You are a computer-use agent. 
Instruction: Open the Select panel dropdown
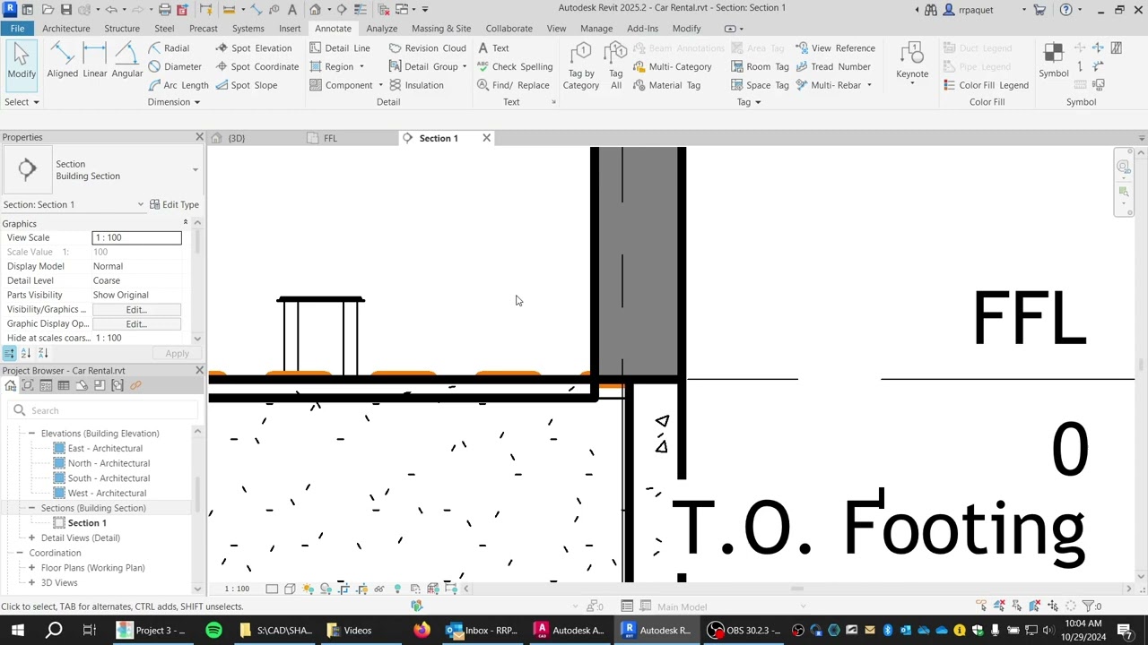click(x=22, y=102)
